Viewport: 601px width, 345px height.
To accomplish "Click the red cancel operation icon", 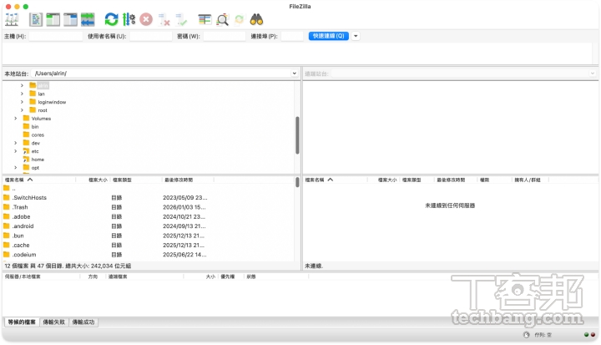I will point(146,18).
